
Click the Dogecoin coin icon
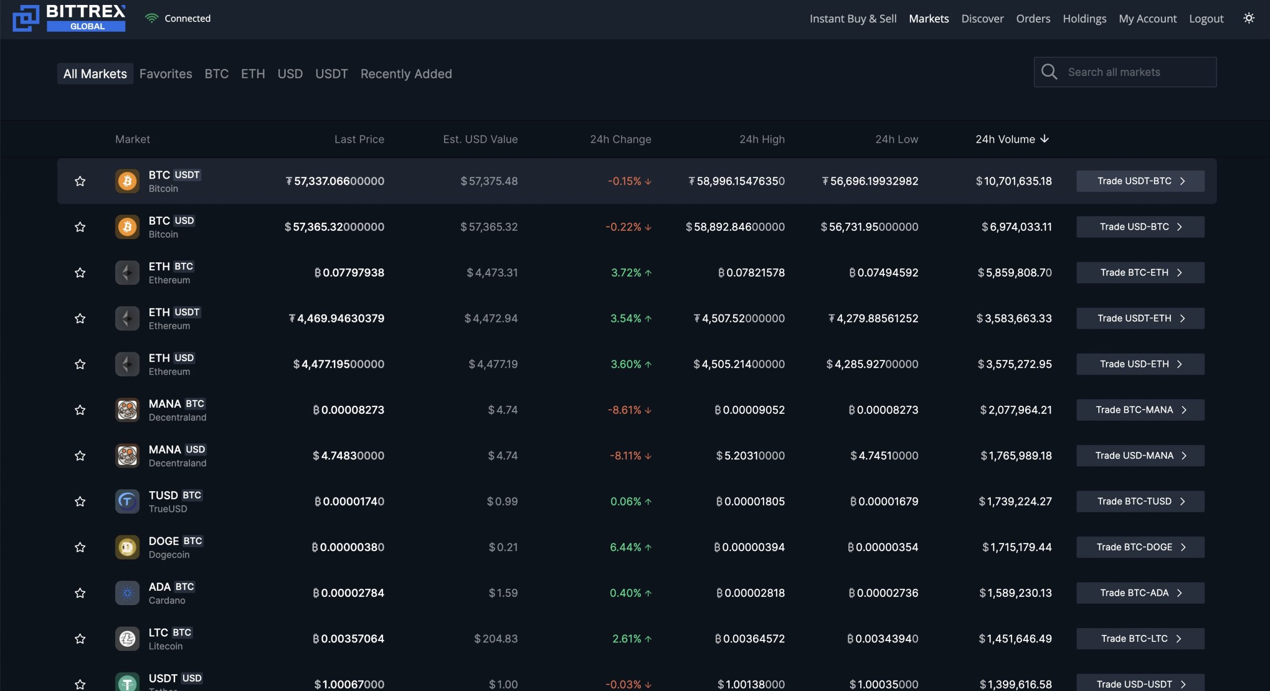[x=127, y=547]
